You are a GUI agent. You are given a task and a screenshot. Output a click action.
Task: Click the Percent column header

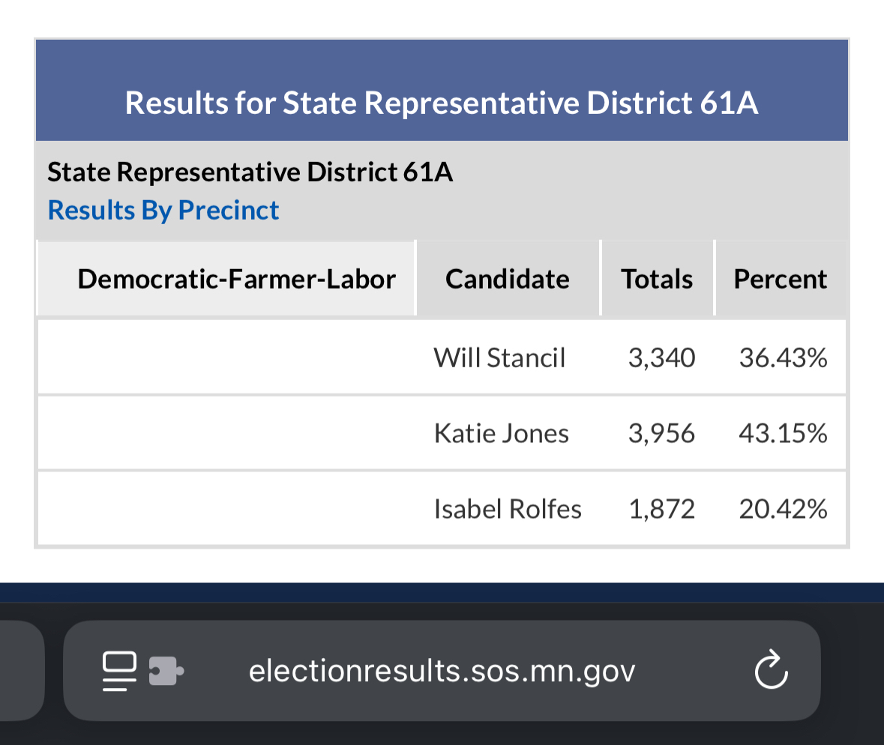pyautogui.click(x=780, y=279)
